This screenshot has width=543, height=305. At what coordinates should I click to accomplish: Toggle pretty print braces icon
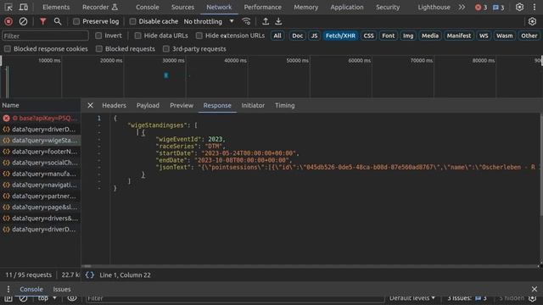coord(89,275)
